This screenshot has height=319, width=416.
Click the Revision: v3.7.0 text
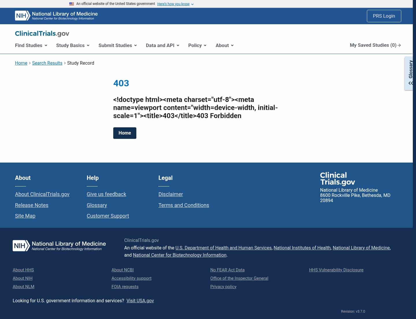click(x=353, y=311)
